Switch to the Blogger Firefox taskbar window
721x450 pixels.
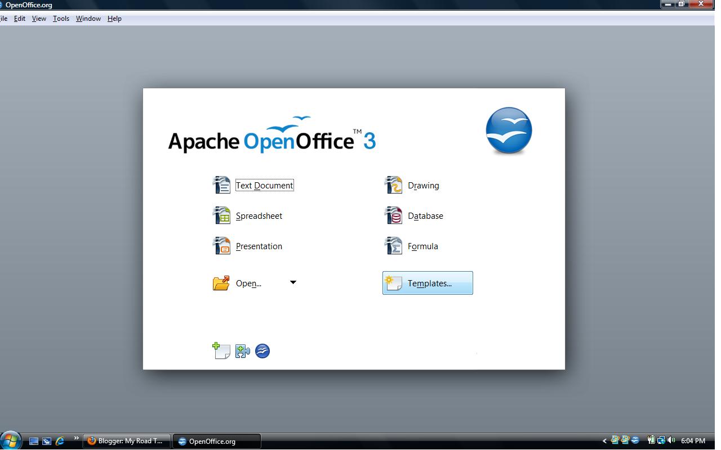point(127,441)
